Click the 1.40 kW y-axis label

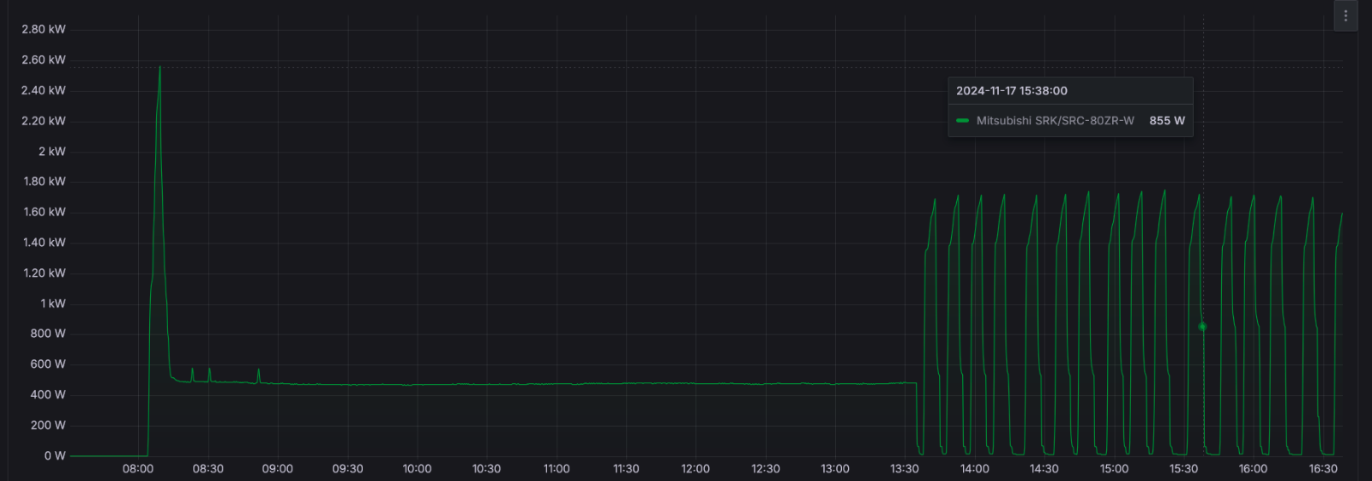(x=45, y=243)
